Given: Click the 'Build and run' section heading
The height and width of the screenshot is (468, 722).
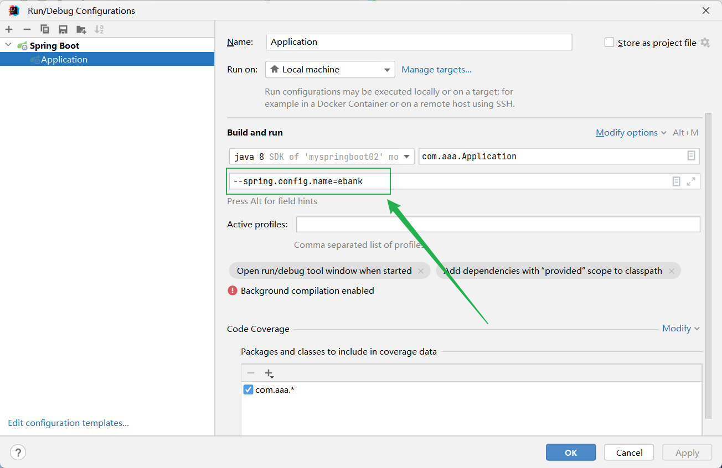Looking at the screenshot, I should pos(255,133).
